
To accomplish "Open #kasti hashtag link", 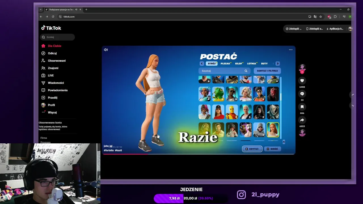I will tap(118, 150).
